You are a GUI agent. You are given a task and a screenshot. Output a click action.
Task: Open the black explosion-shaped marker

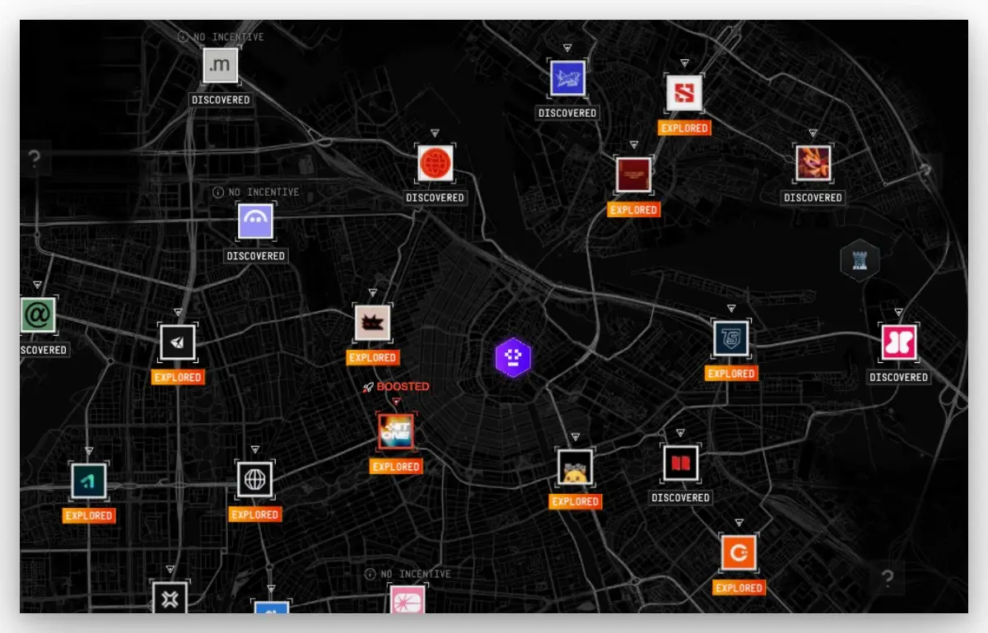coord(372,323)
